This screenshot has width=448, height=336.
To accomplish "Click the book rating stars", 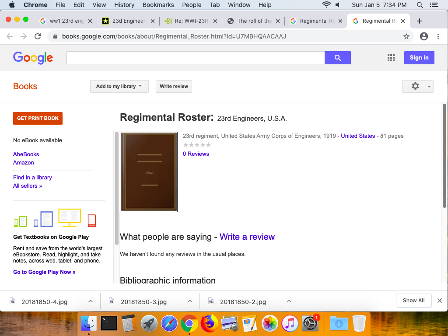I will 197,145.
